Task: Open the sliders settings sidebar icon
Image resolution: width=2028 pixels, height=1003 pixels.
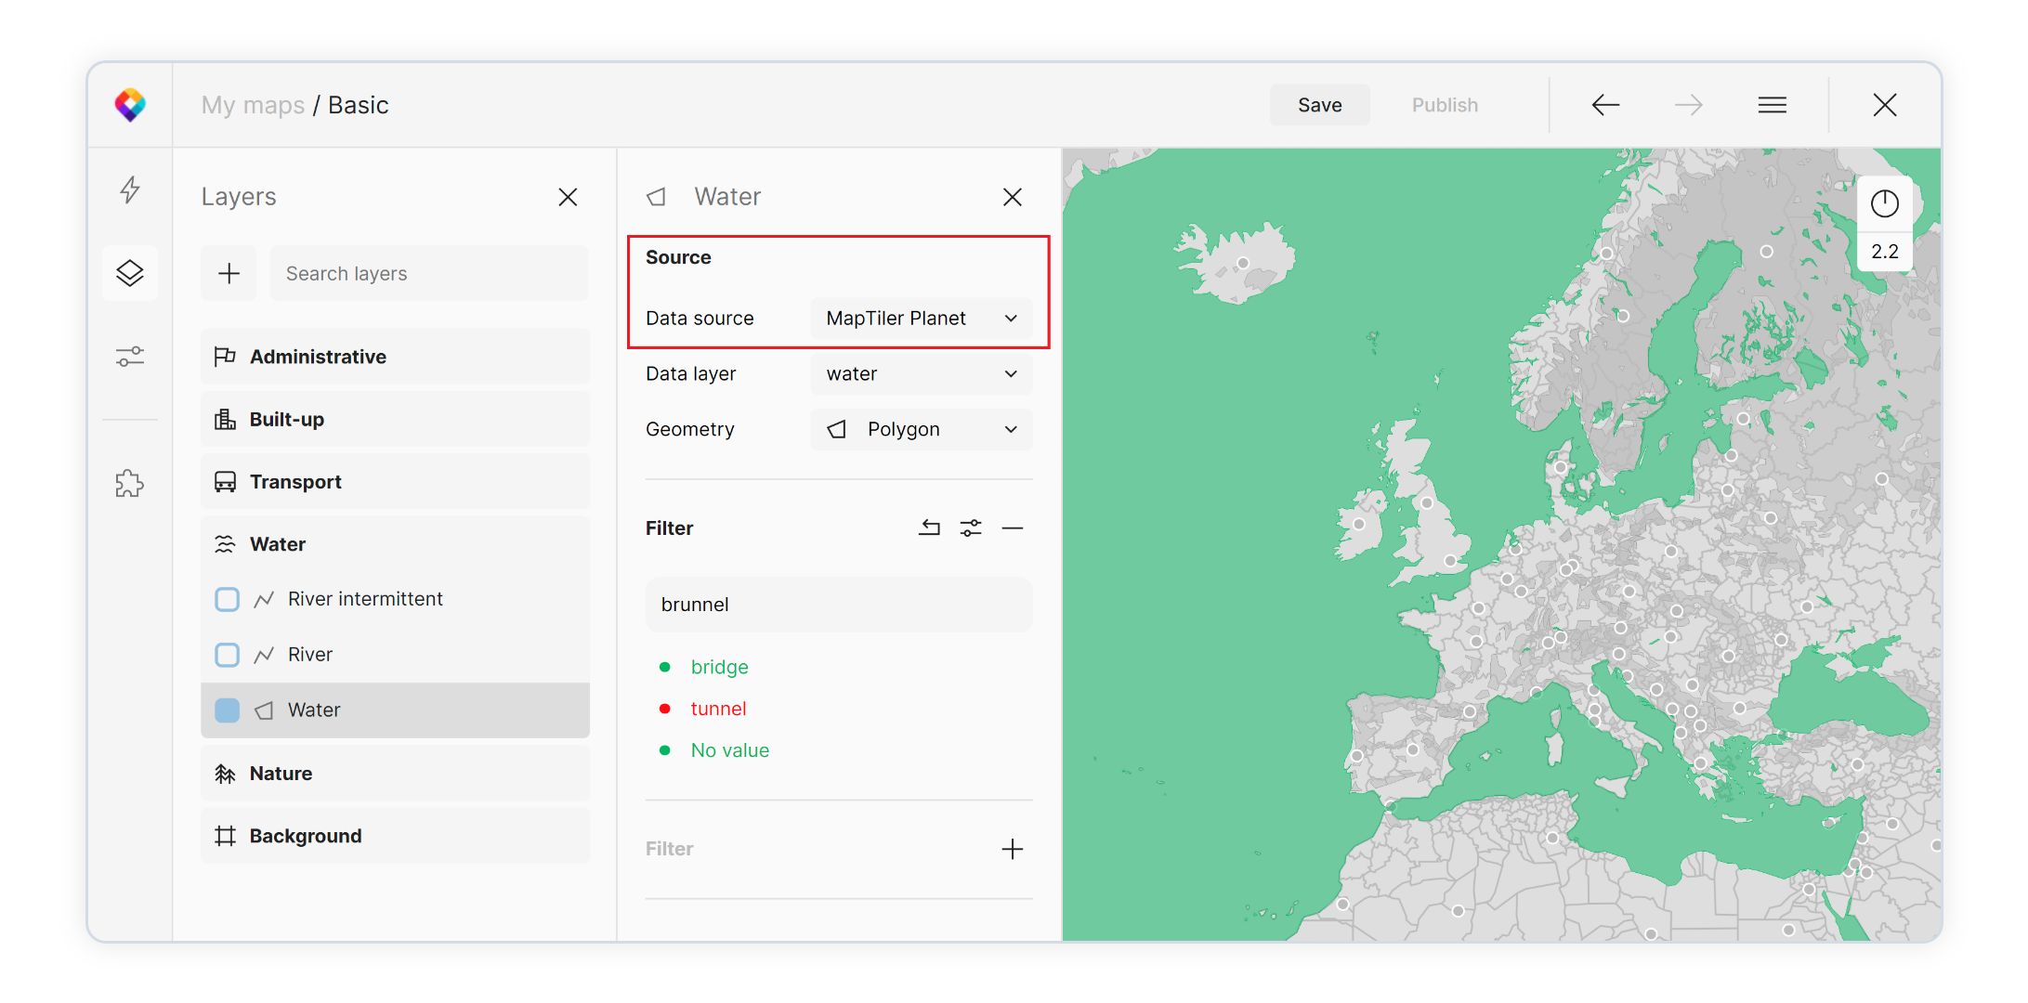Action: point(130,357)
